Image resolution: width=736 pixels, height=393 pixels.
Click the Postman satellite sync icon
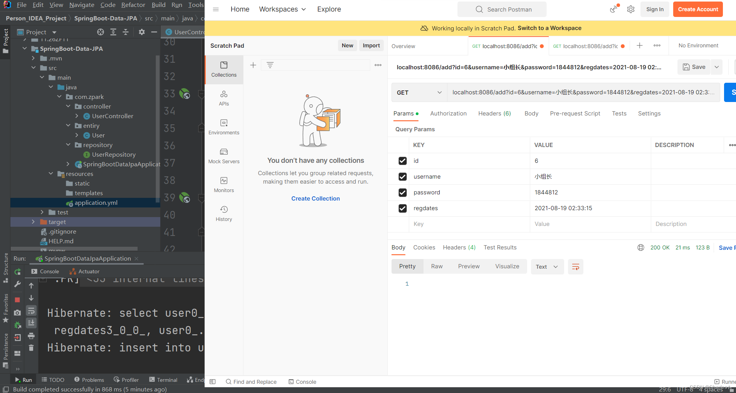(x=613, y=9)
